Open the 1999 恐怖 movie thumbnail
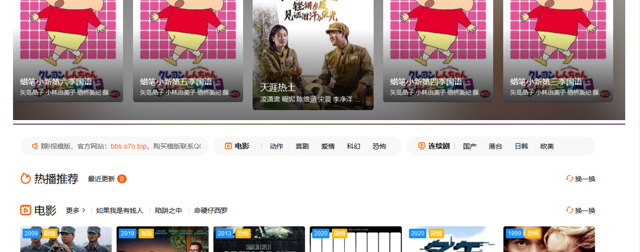The image size is (640, 252). coord(549,240)
